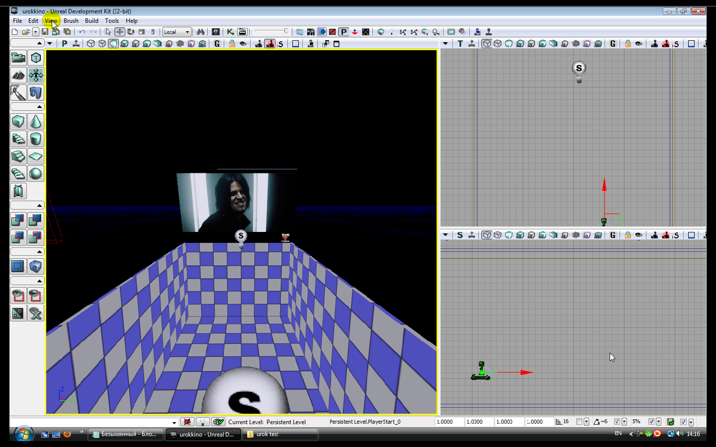Open top viewport options dropdown arrow
The width and height of the screenshot is (716, 447).
[446, 44]
